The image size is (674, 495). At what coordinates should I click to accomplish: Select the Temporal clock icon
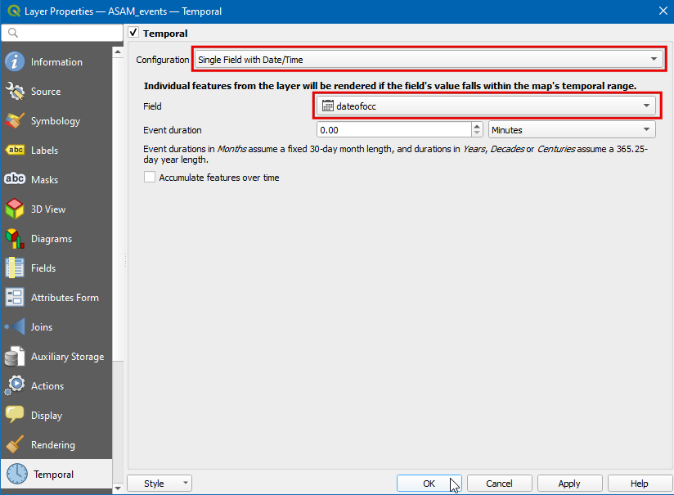pyautogui.click(x=17, y=474)
